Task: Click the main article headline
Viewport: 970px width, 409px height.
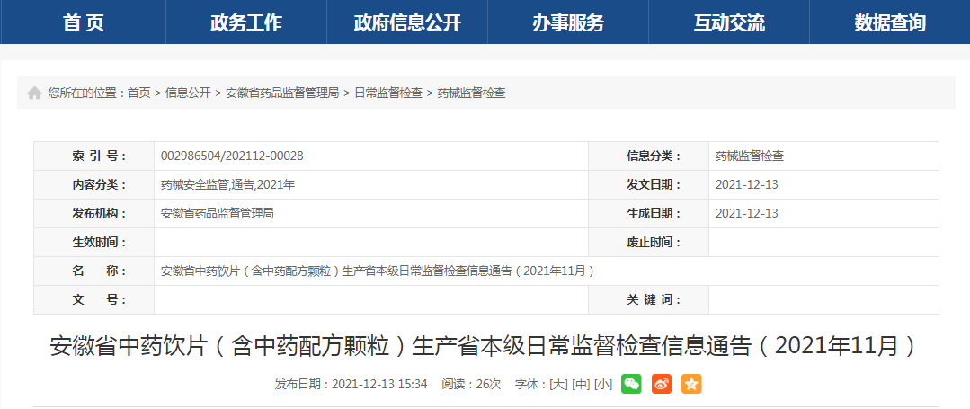Action: point(483,346)
